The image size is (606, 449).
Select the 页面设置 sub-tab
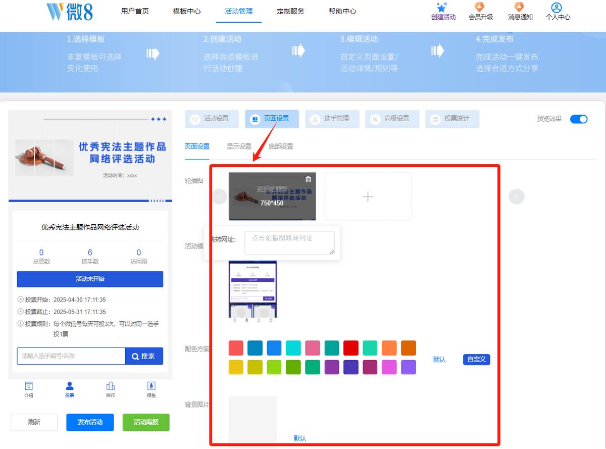[197, 146]
